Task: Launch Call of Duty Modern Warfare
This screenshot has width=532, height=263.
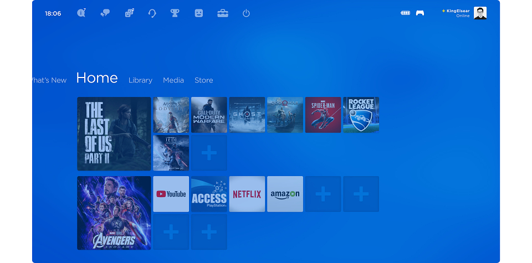Action: [x=209, y=115]
